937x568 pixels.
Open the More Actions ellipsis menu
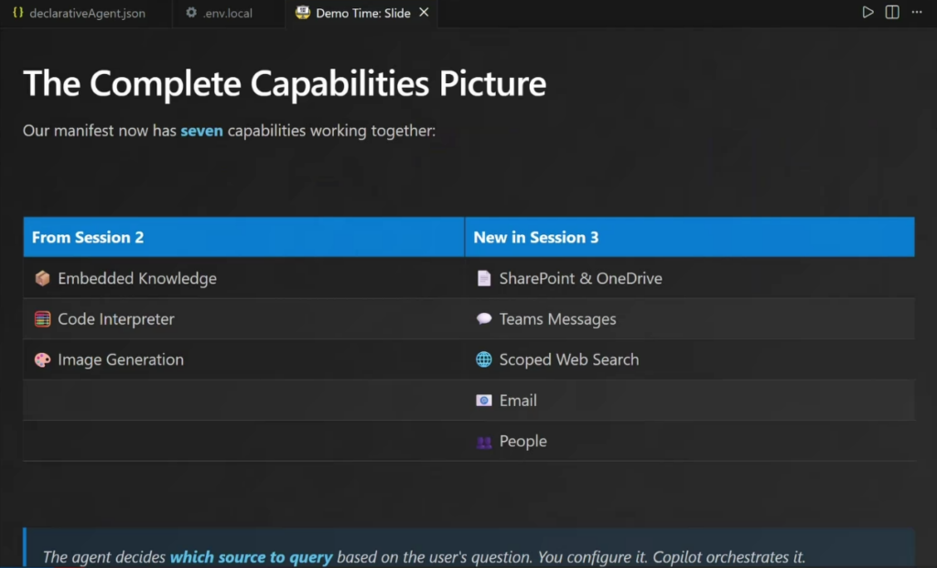pyautogui.click(x=917, y=13)
